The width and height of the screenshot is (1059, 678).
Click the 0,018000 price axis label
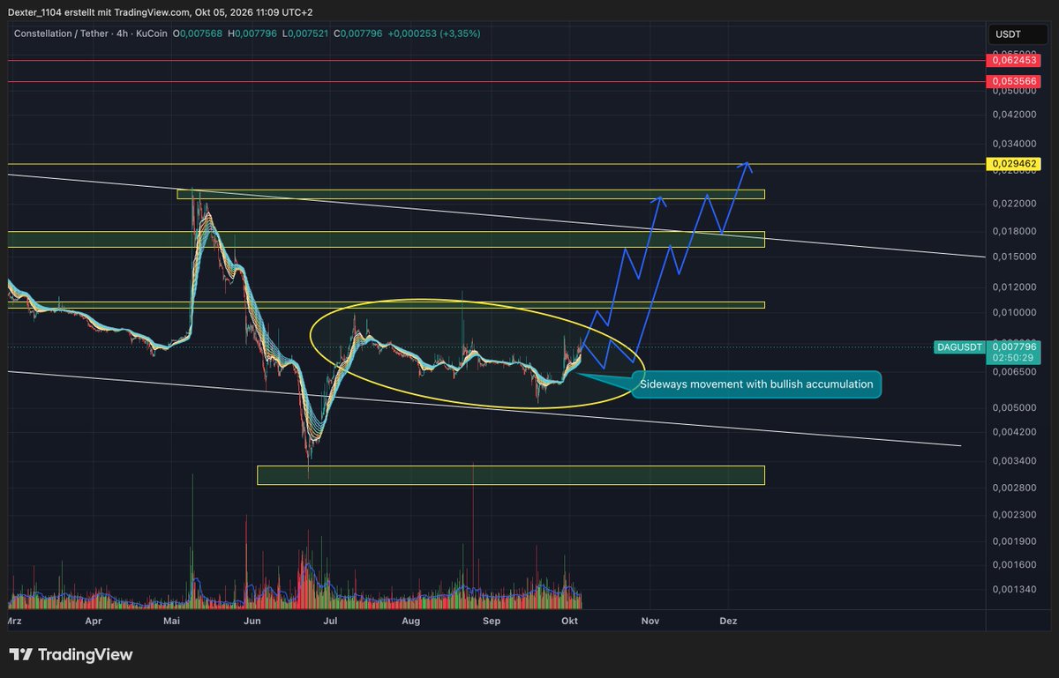click(x=1013, y=231)
